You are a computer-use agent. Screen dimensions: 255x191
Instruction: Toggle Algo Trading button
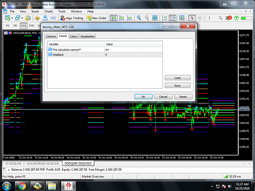coord(72,18)
